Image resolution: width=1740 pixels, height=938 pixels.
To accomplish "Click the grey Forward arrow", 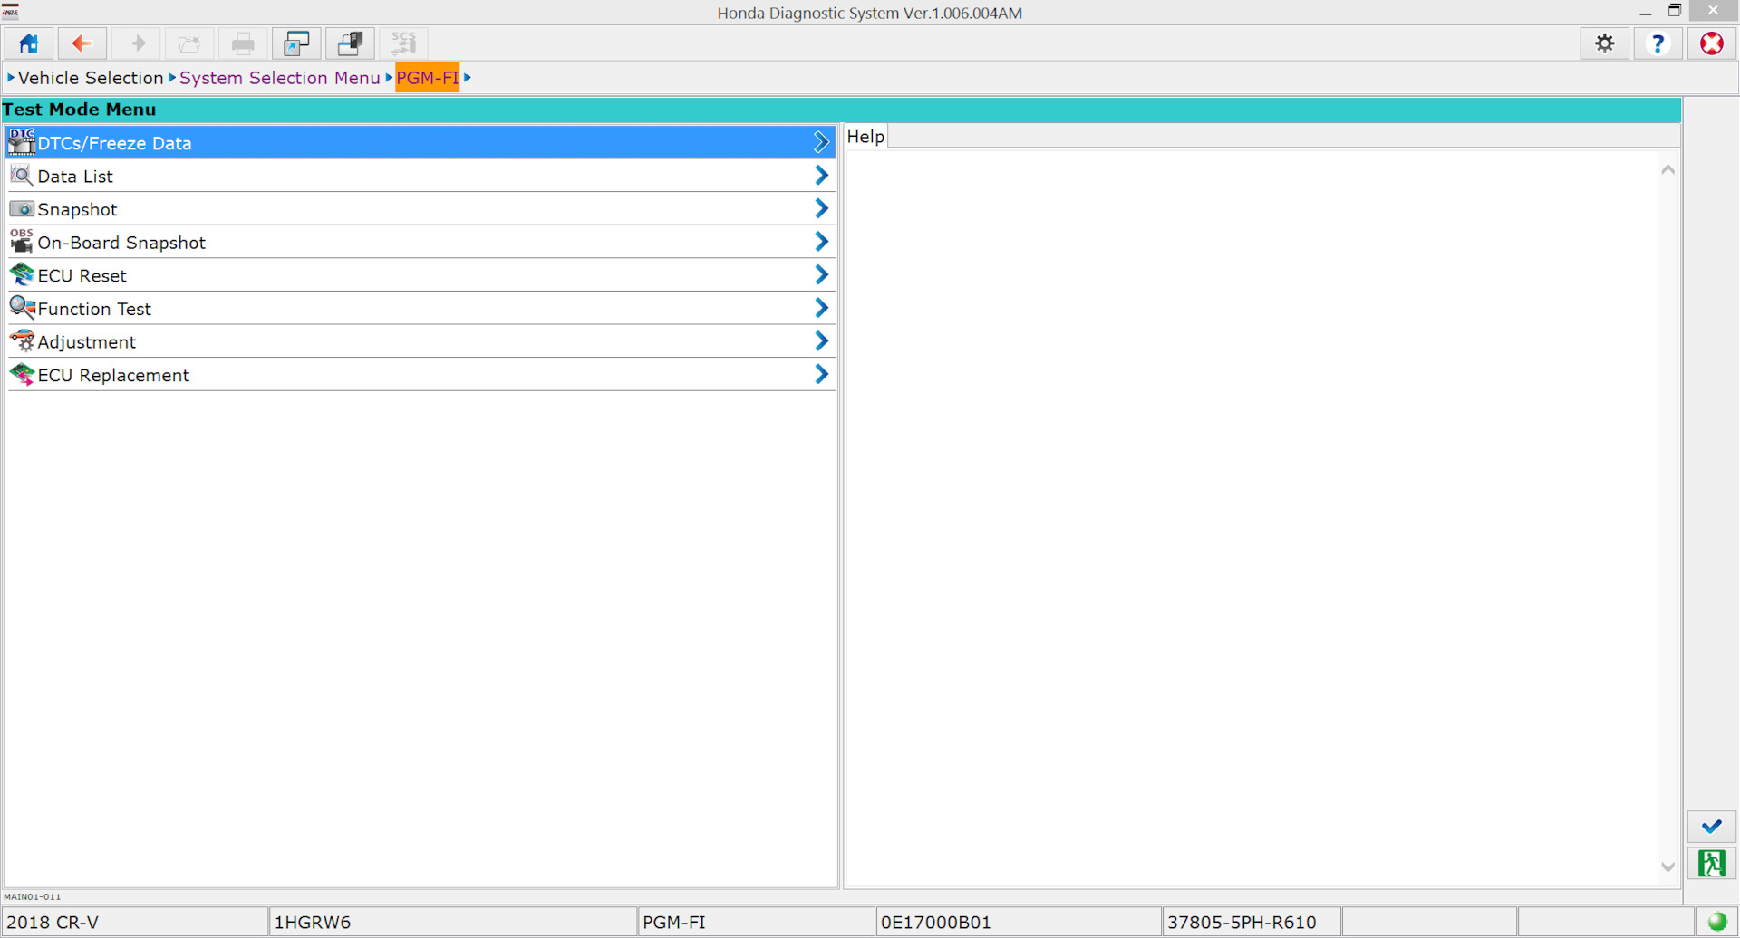I will (x=137, y=43).
